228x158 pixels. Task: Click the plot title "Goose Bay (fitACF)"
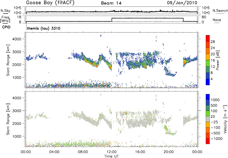pos(50,3)
